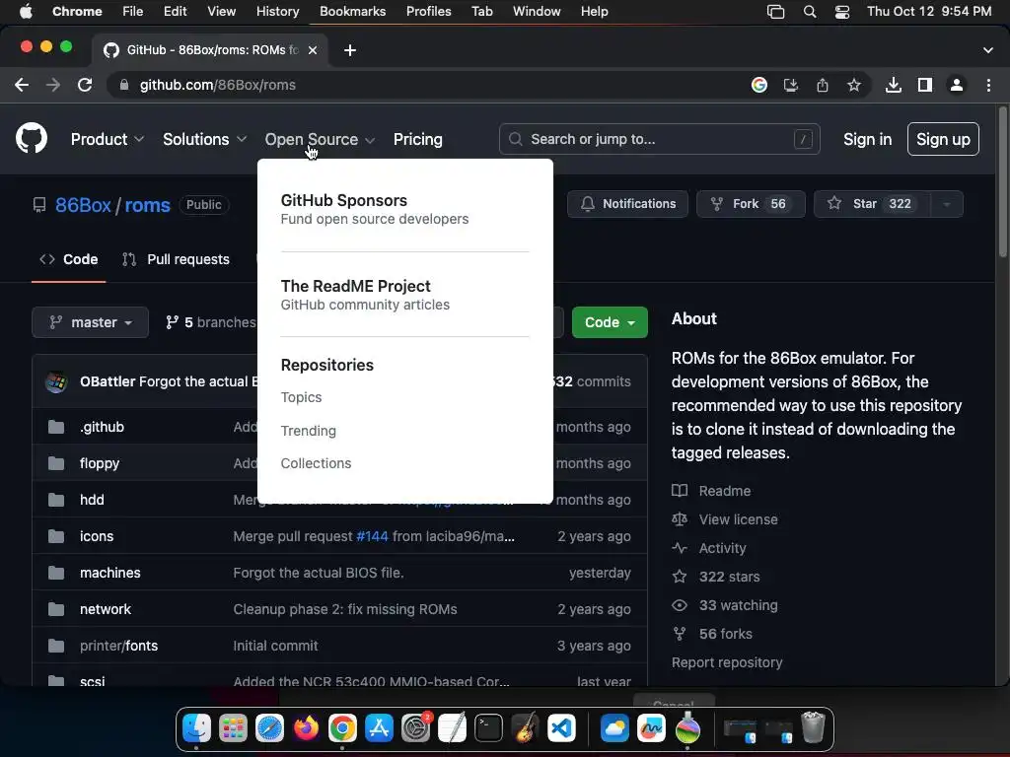
Task: Open System Settings from the Dock
Action: click(x=415, y=728)
